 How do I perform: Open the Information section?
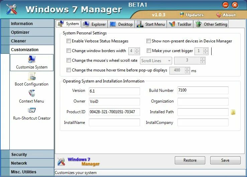[x=27, y=24]
